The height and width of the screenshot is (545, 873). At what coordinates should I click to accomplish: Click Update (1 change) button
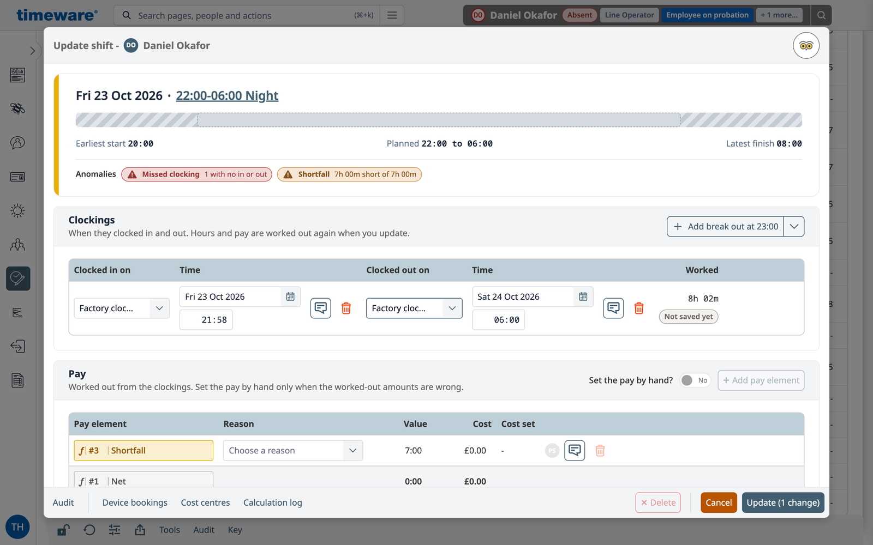point(783,502)
